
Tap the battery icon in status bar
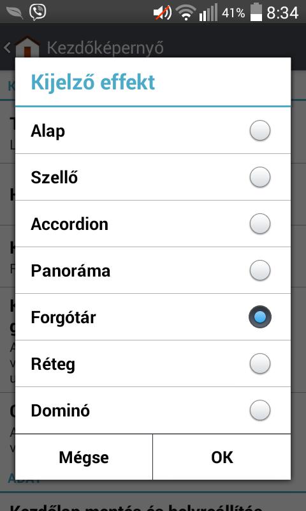coord(256,12)
